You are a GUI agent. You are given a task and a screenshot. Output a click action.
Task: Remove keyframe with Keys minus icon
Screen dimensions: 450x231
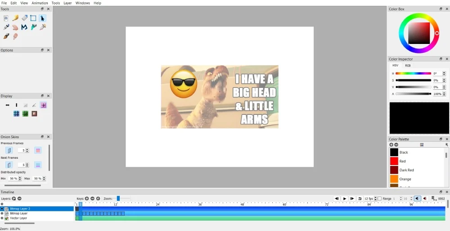[x=92, y=198]
